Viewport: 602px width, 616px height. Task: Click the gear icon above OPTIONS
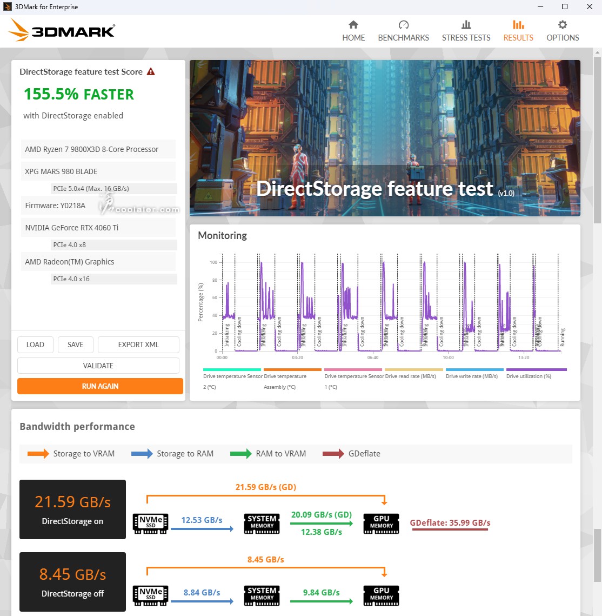[563, 25]
